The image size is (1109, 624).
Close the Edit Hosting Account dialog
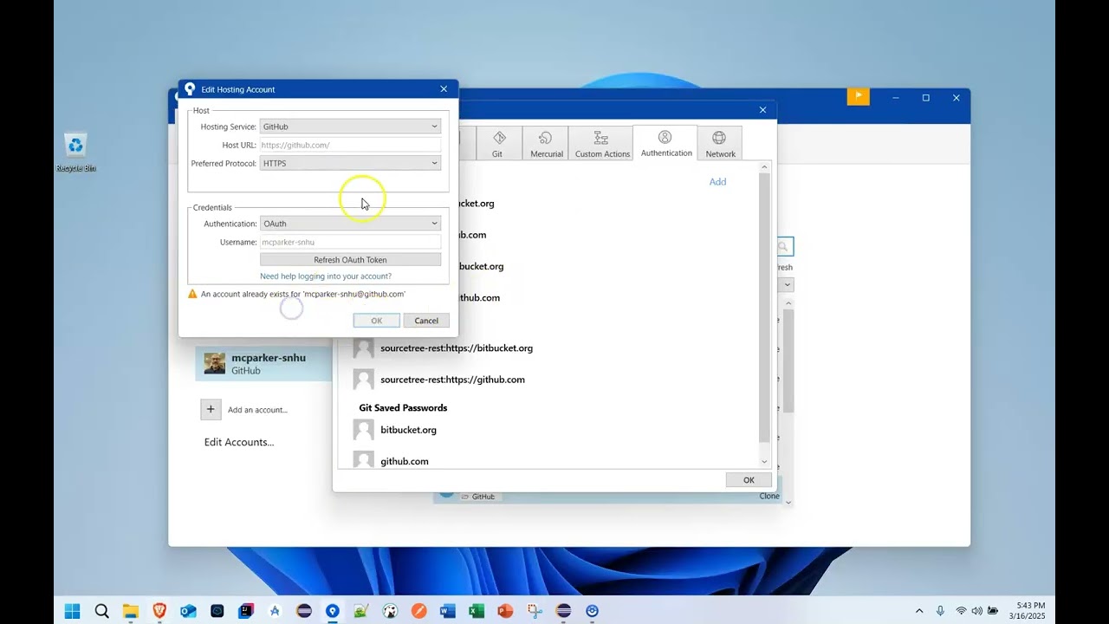(444, 89)
